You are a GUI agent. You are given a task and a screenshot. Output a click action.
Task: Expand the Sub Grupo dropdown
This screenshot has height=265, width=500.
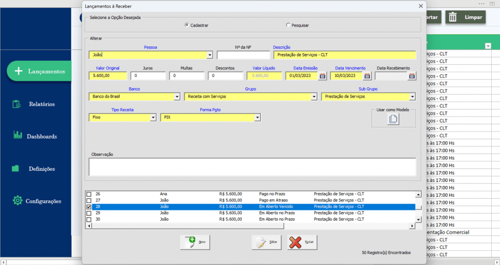[412, 97]
